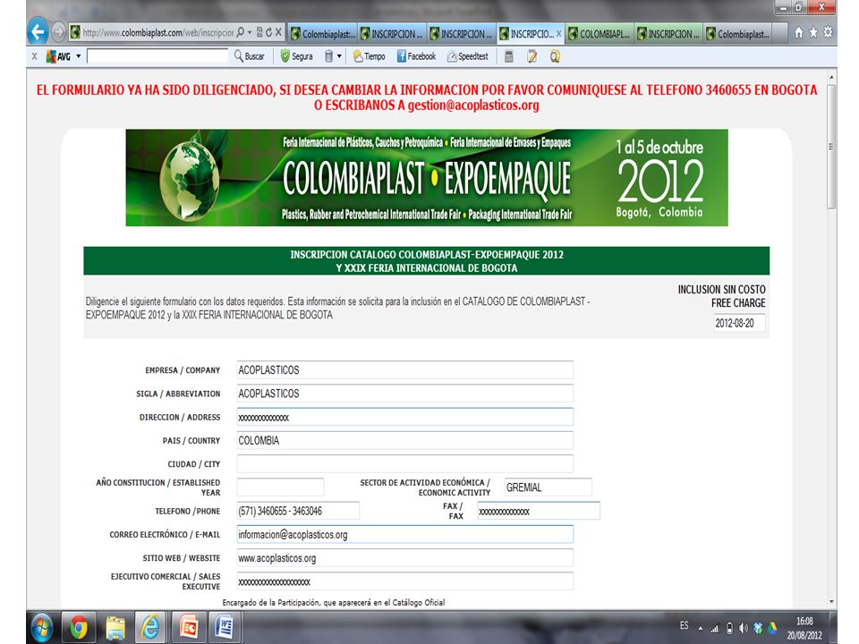Screen dimensions: 859x644
Task: Click the Colombiaplast Expoempaque 2012 banner
Action: click(427, 177)
